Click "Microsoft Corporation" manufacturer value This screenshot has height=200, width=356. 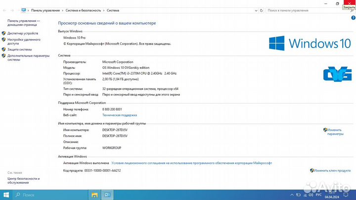coord(118,62)
